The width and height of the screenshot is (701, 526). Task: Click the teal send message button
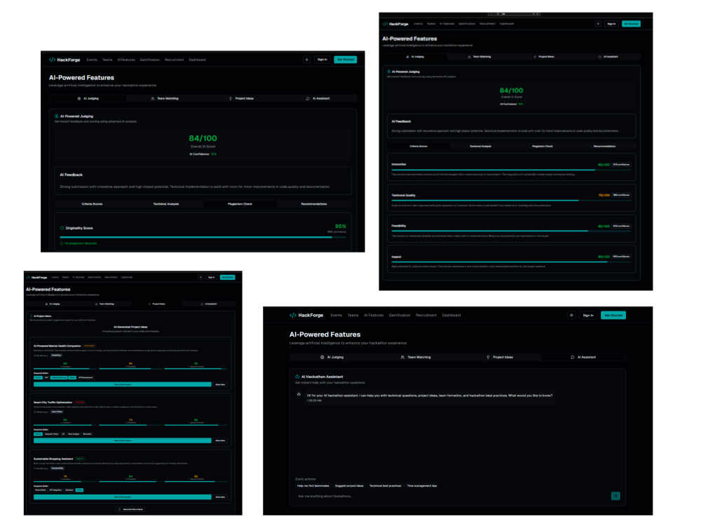(x=615, y=496)
